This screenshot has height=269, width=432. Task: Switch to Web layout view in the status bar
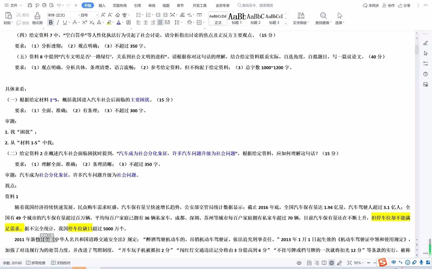tap(331, 263)
